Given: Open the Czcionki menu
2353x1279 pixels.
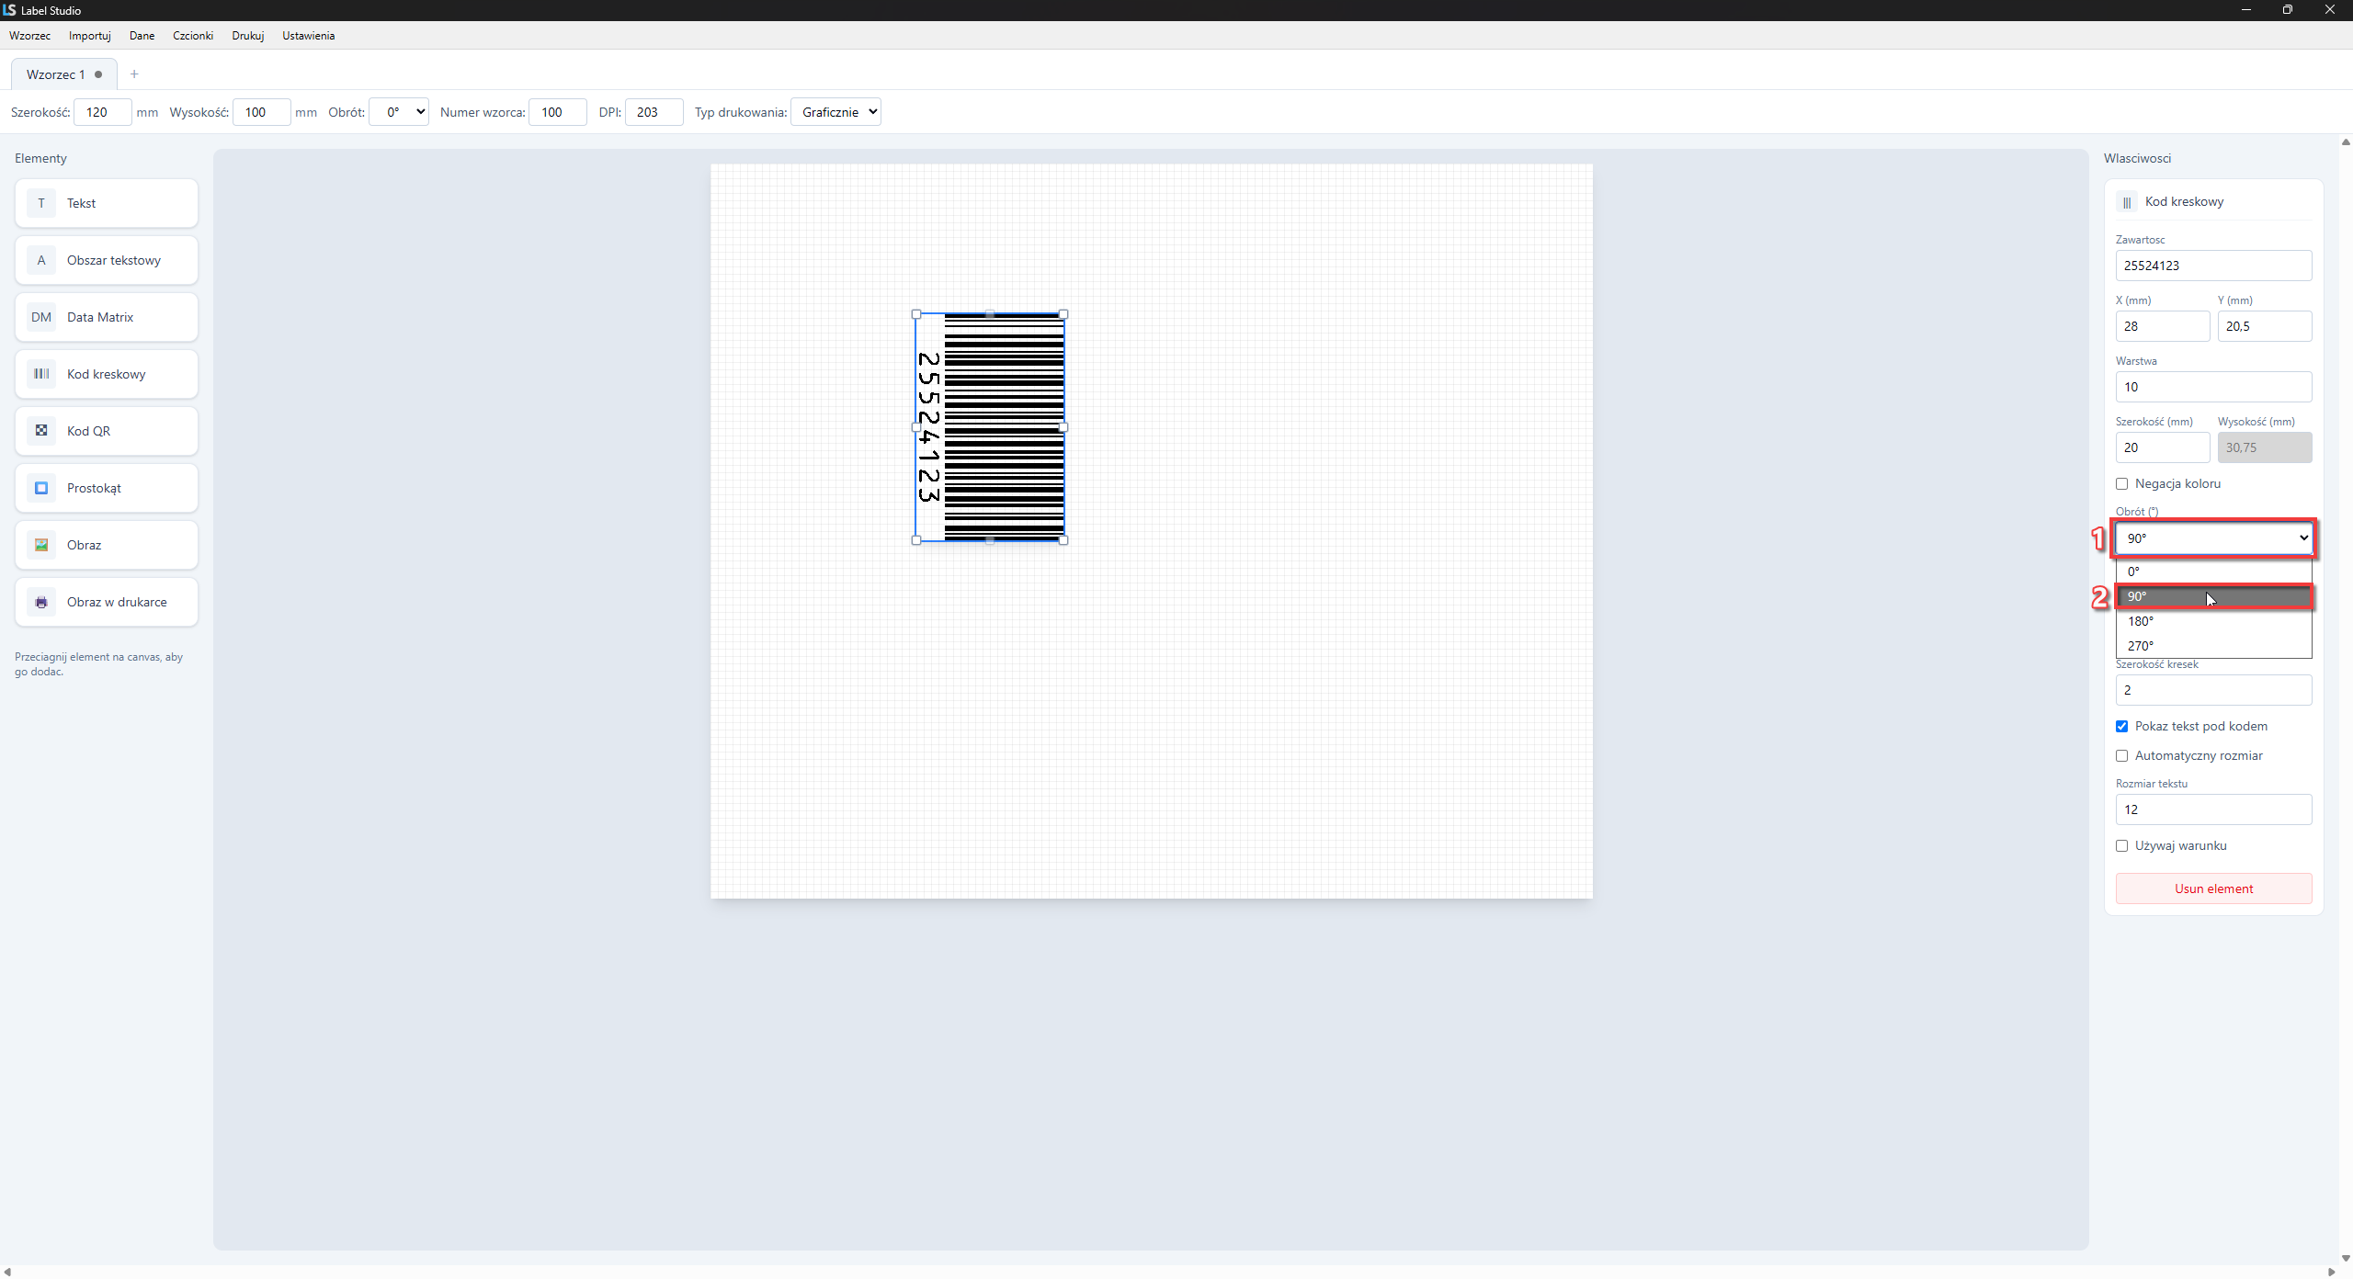Looking at the screenshot, I should pyautogui.click(x=193, y=36).
